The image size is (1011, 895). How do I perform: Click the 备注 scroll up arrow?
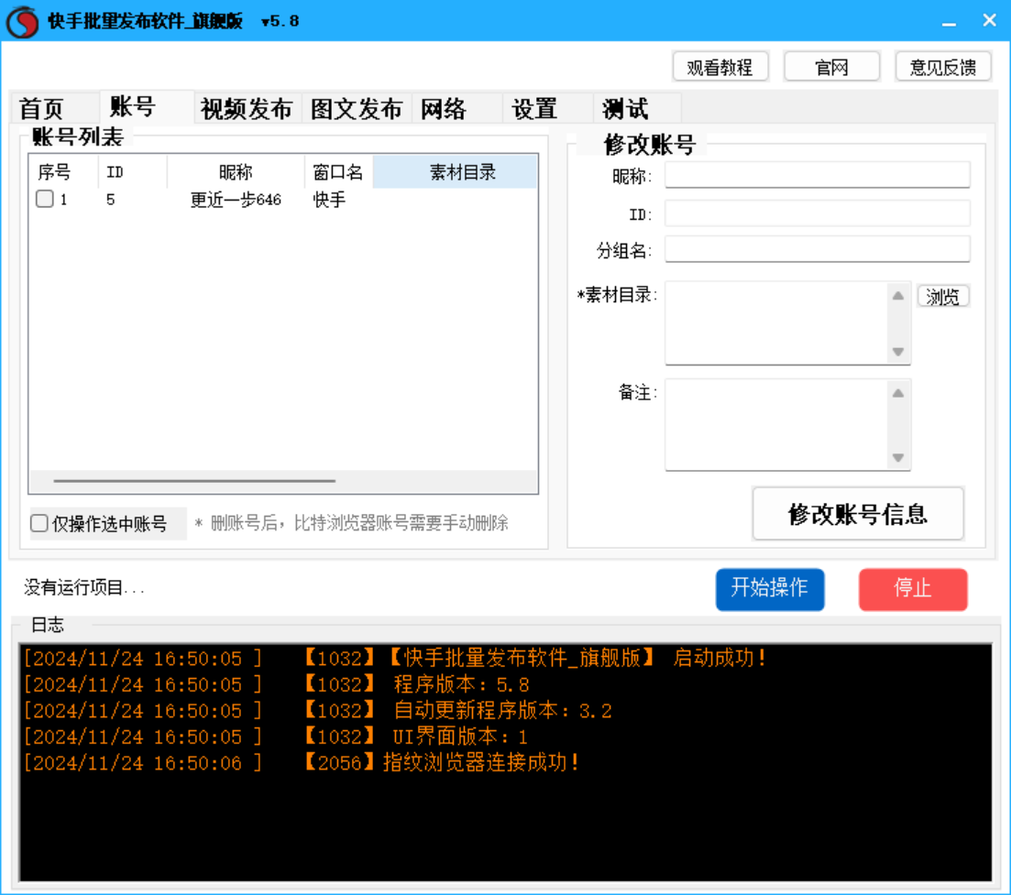(x=898, y=393)
